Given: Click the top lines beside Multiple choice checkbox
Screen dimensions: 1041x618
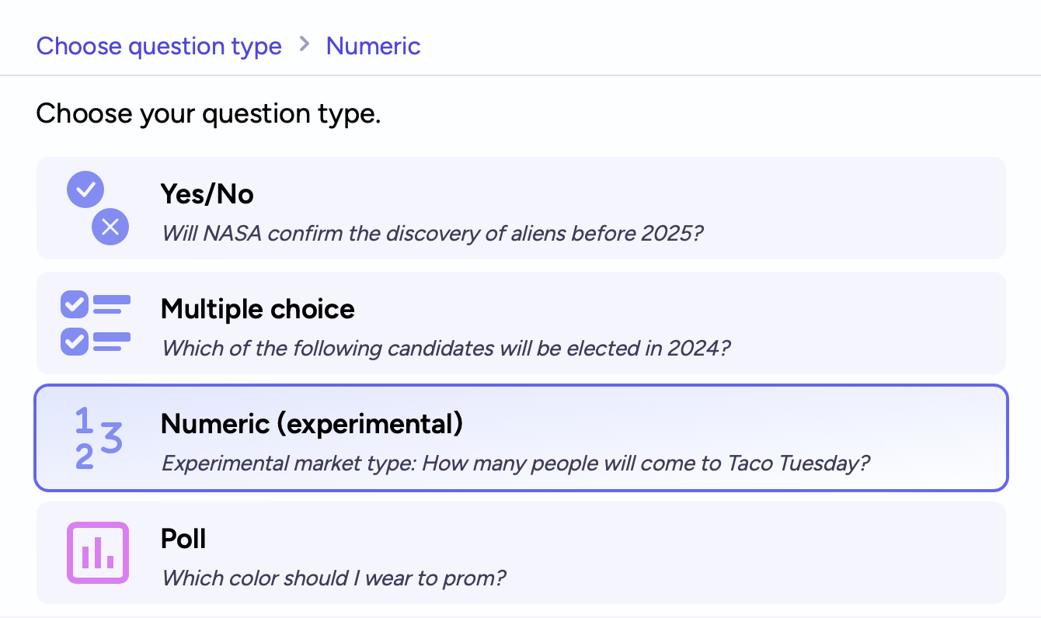Looking at the screenshot, I should 111,304.
